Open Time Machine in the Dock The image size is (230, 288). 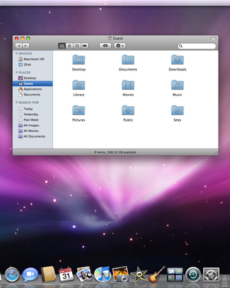pos(193,275)
